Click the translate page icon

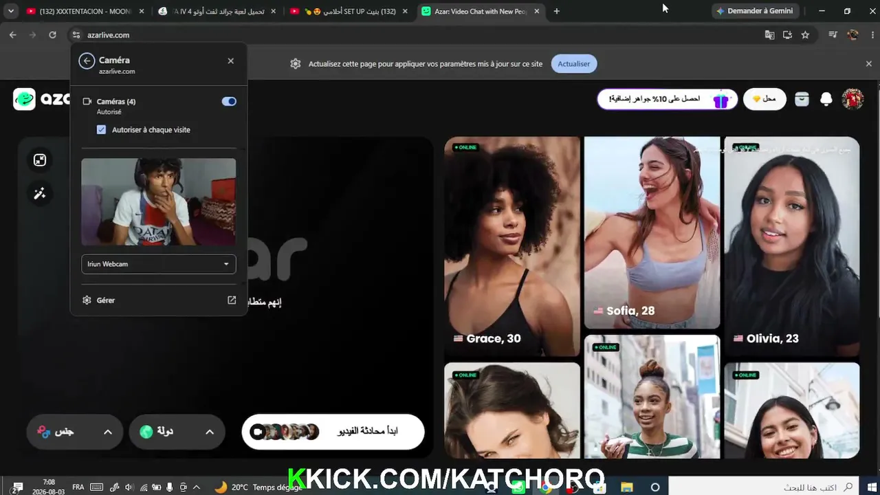click(770, 35)
